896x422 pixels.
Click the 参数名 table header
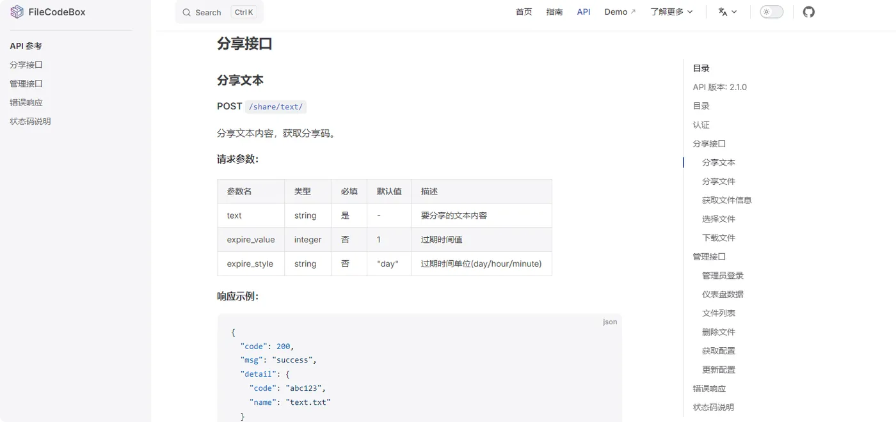(251, 191)
